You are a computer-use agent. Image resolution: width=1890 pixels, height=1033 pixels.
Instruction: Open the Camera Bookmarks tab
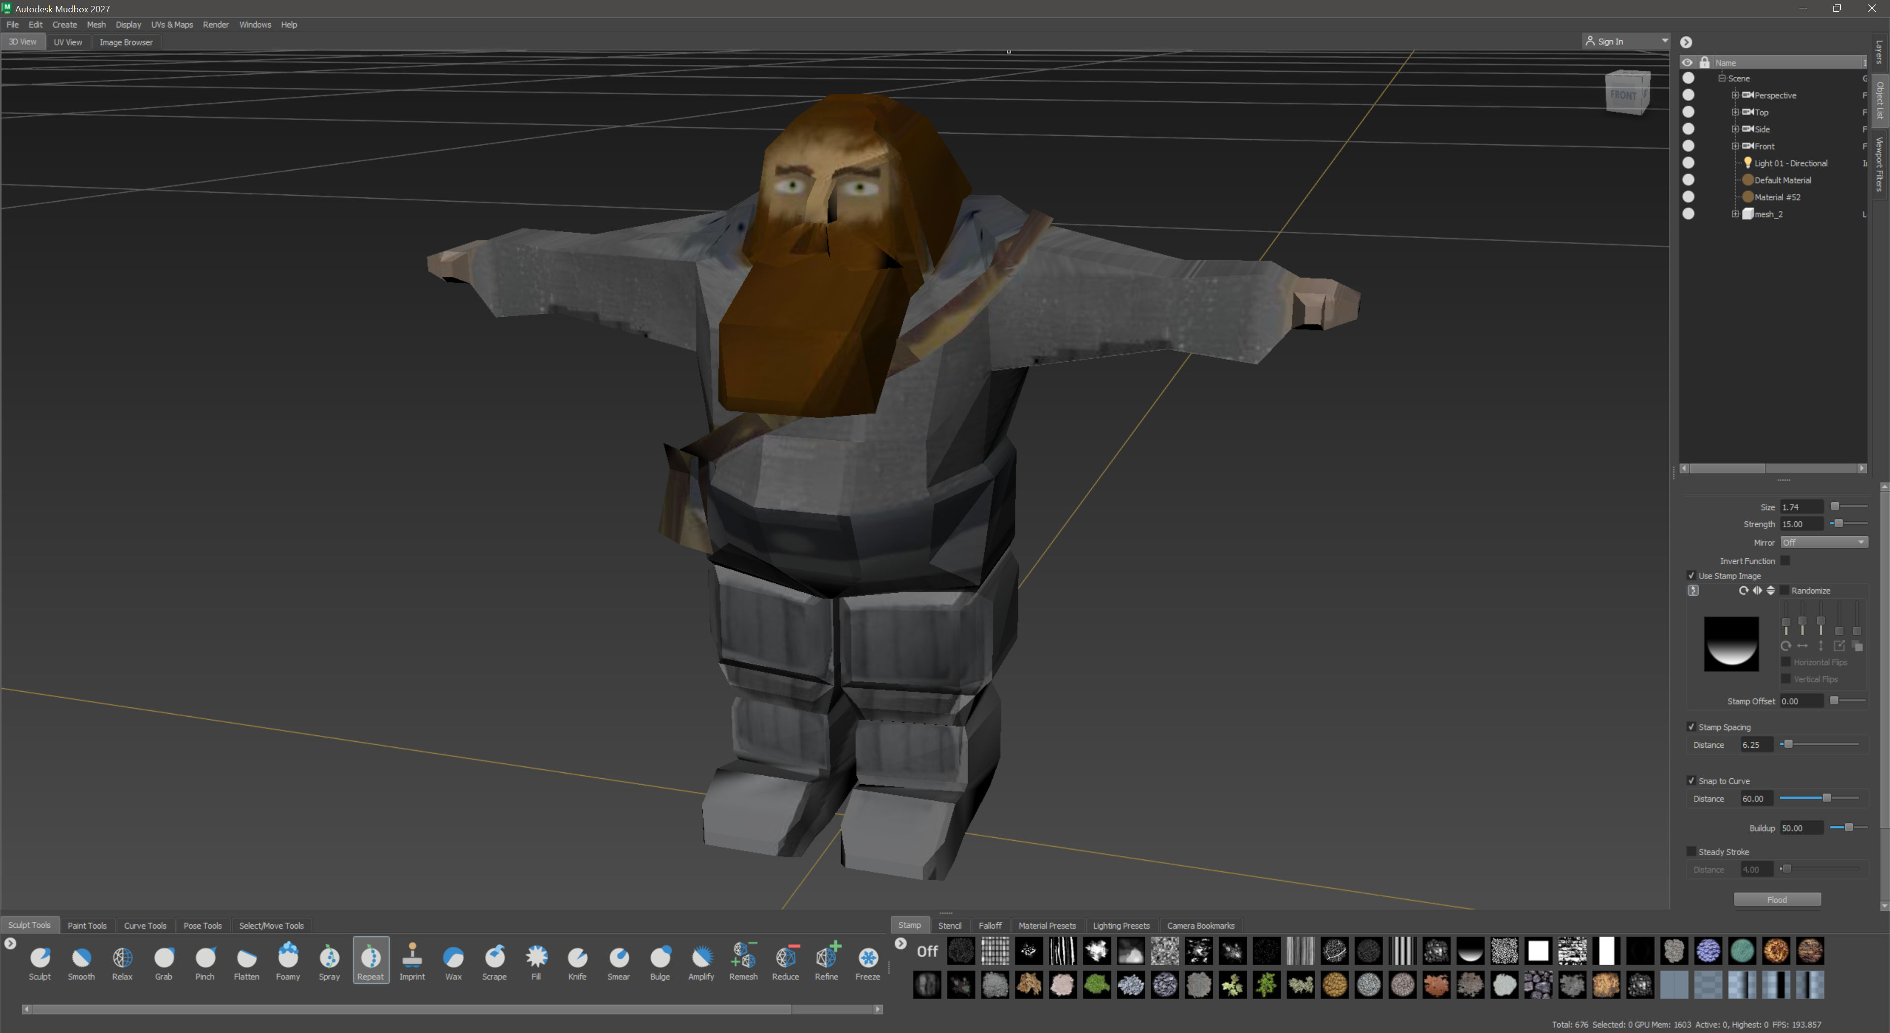coord(1200,925)
